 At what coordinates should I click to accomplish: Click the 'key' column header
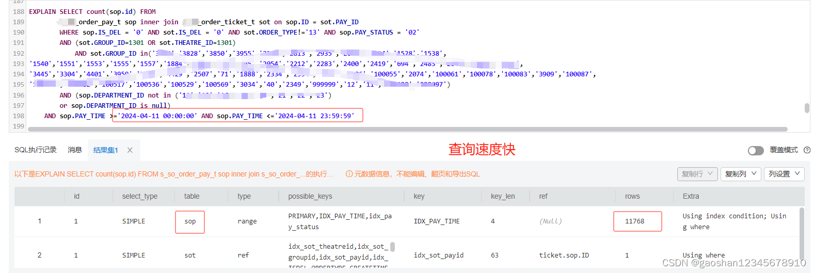[x=419, y=196]
